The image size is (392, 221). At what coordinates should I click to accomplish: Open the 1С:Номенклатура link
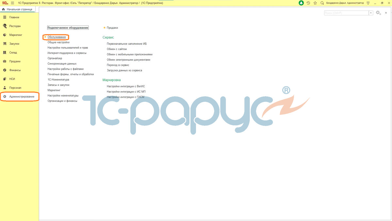pos(58,79)
